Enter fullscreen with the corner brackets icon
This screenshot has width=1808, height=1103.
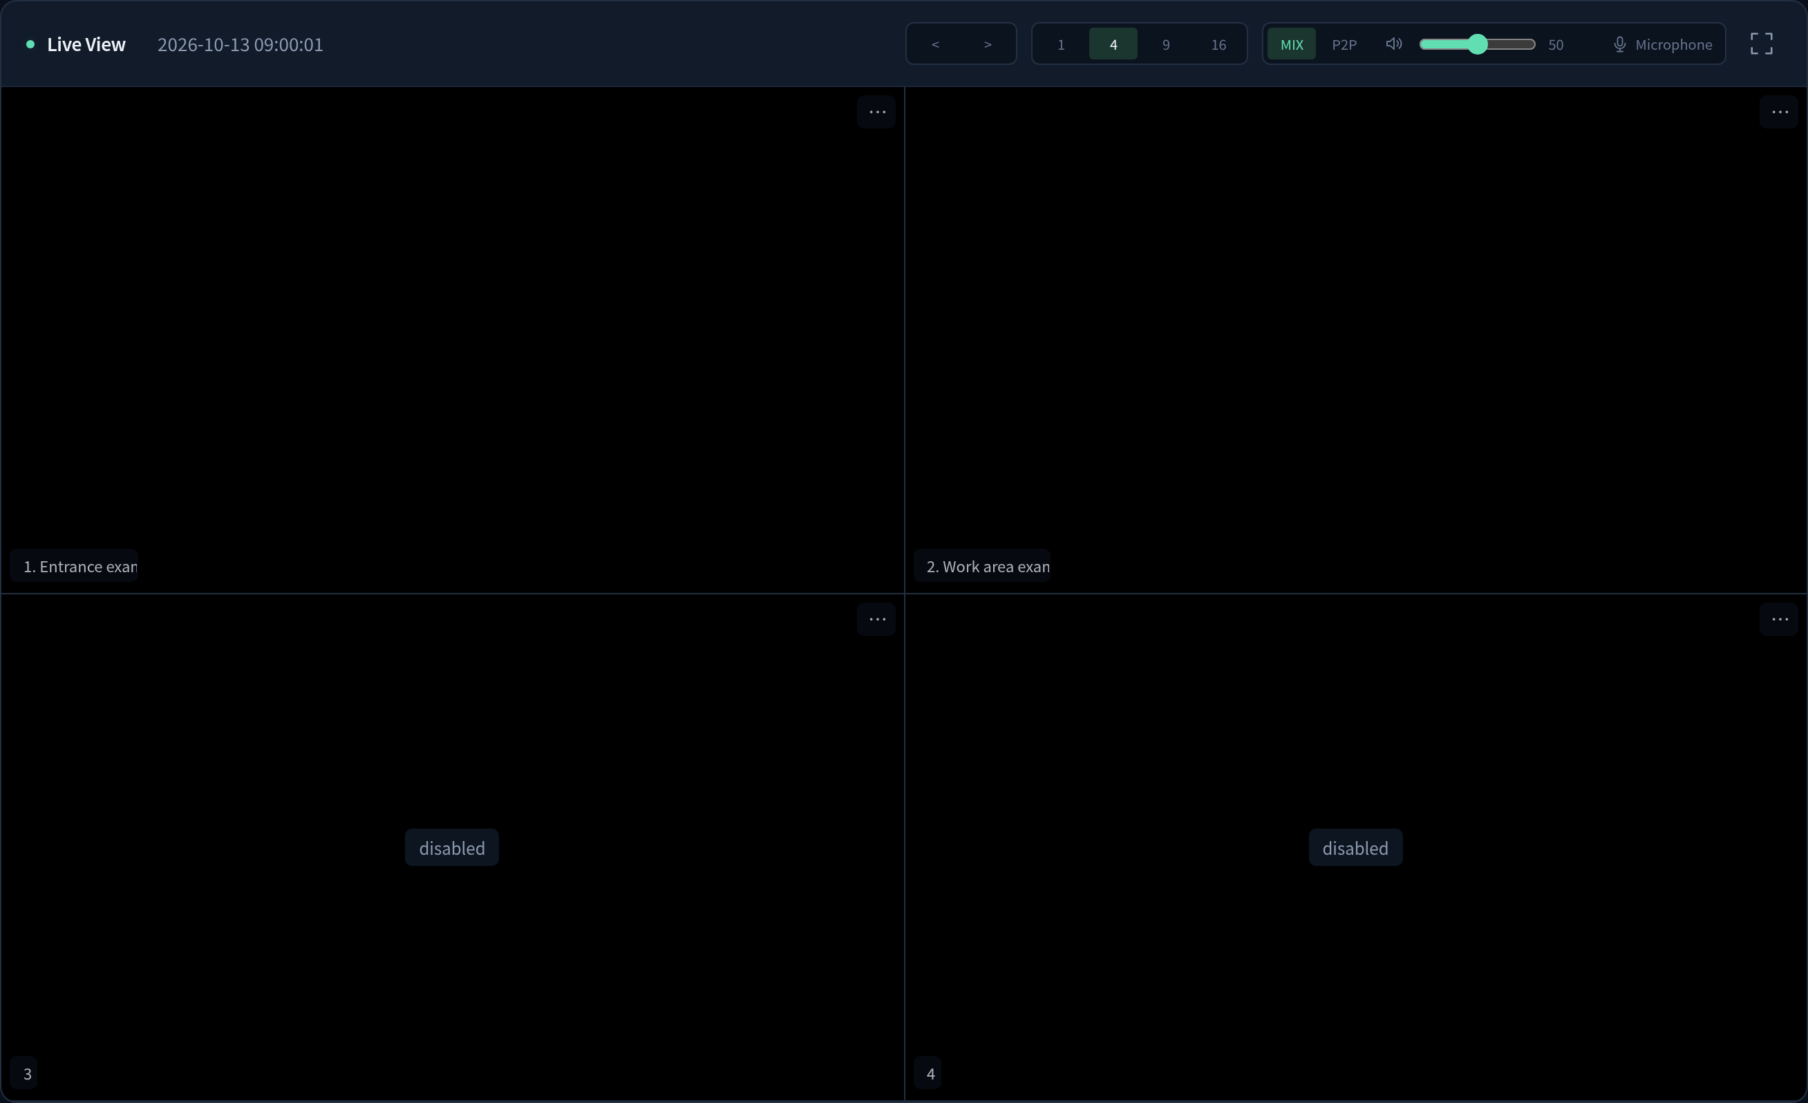click(1761, 44)
